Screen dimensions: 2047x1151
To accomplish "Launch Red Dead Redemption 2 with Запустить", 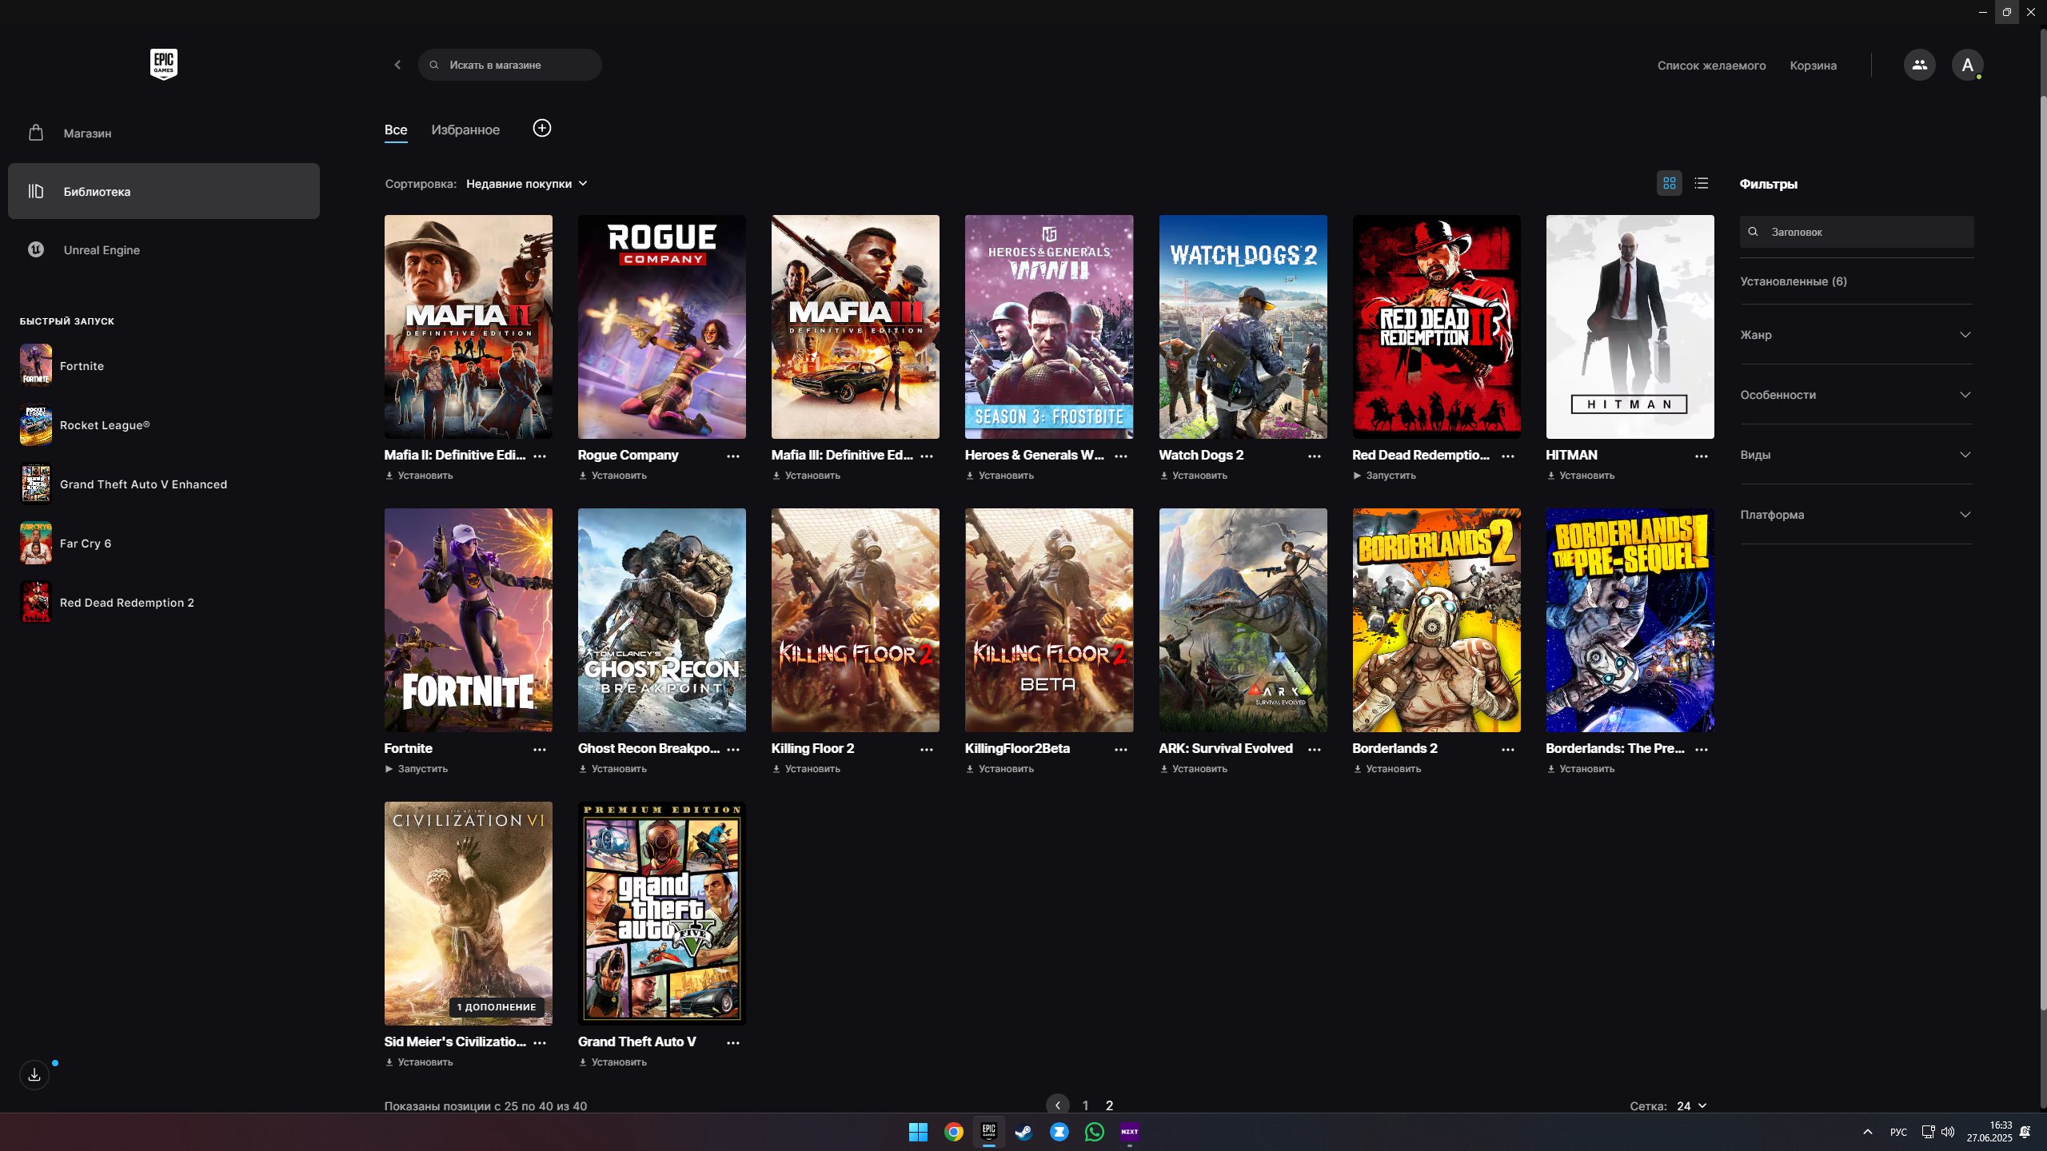I will 1384,476.
